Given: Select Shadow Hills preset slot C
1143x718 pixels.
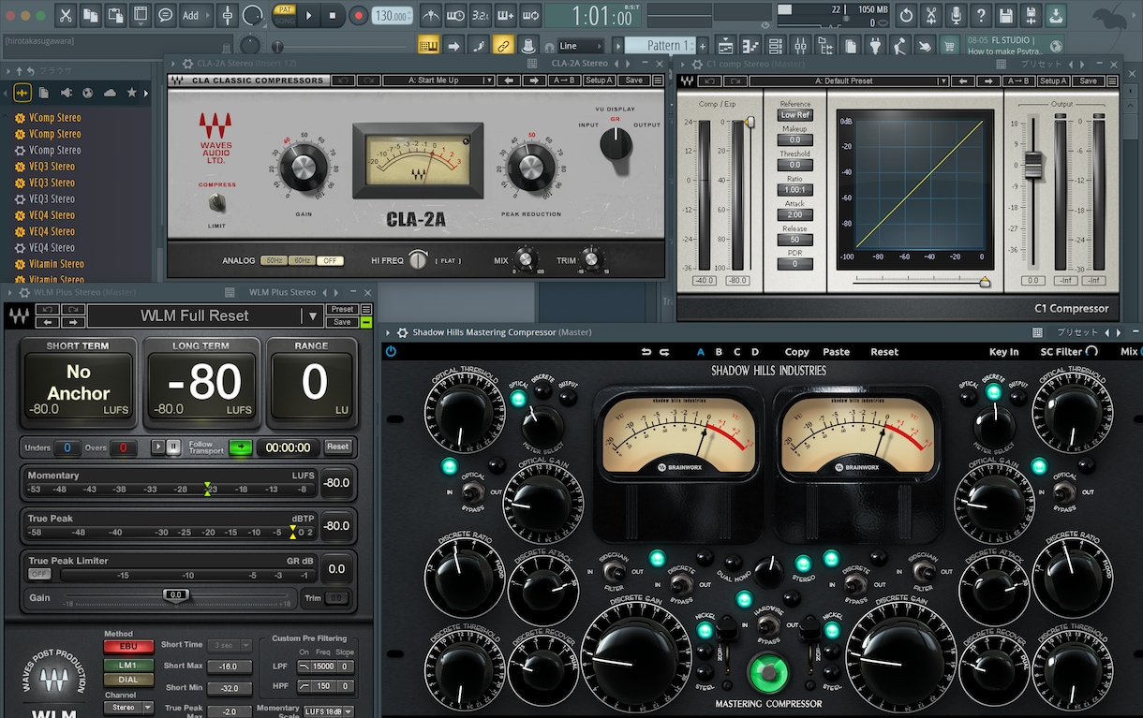Looking at the screenshot, I should pyautogui.click(x=736, y=352).
